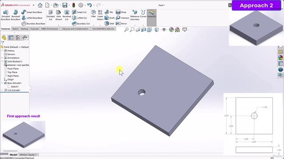Switch to SOLIDWORKS Add-Ins tab

(103, 29)
